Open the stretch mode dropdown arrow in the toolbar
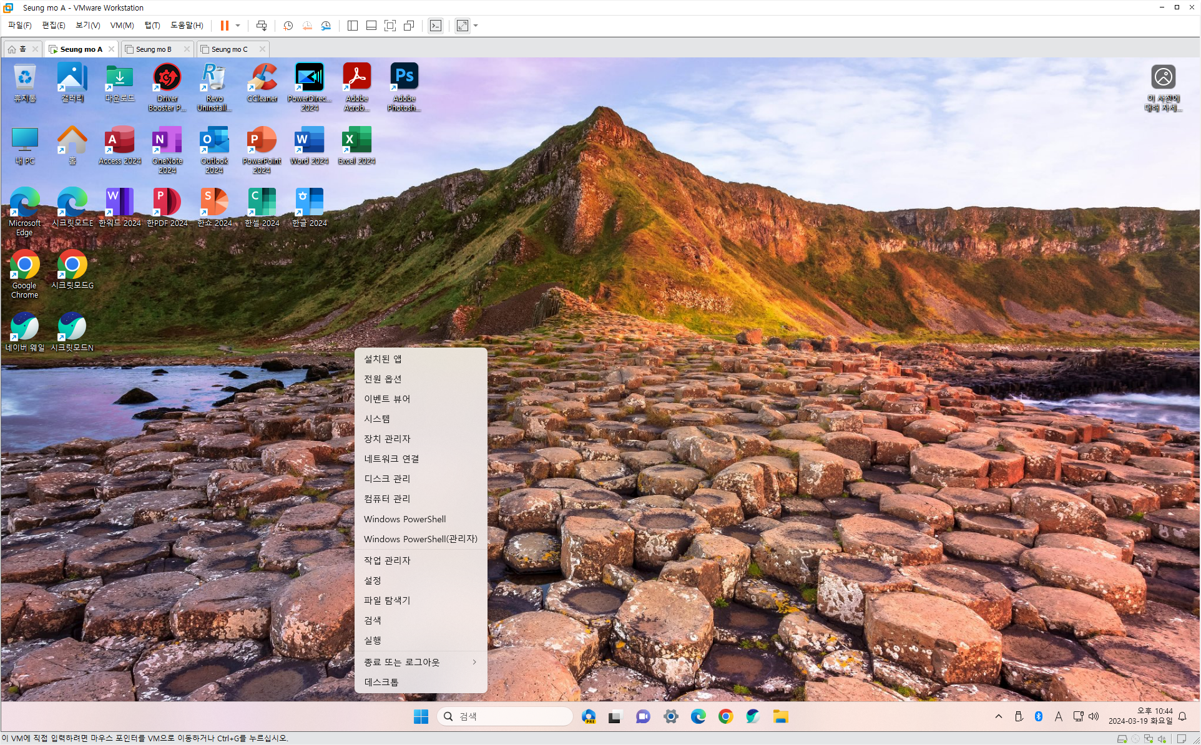 (x=476, y=26)
